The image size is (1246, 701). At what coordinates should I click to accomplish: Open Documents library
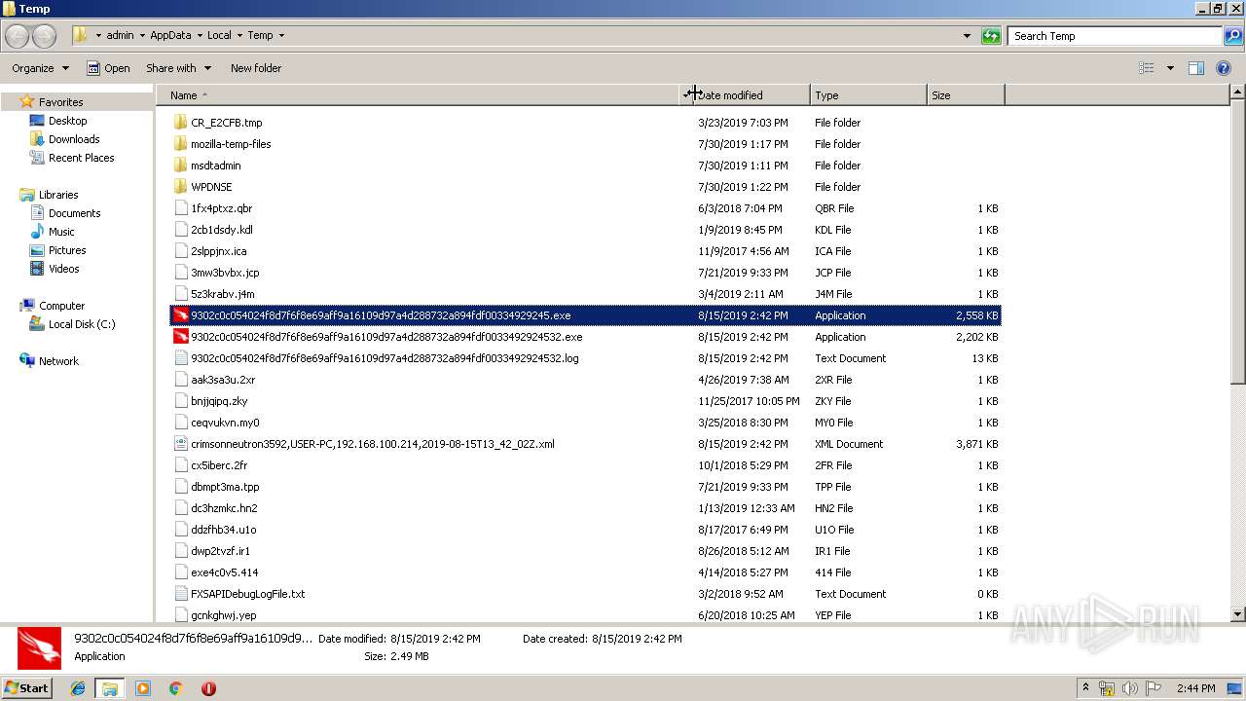coord(75,213)
